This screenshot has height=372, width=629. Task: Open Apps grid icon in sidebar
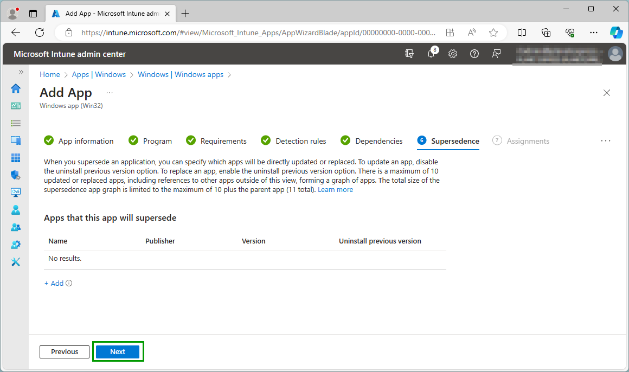(16, 158)
